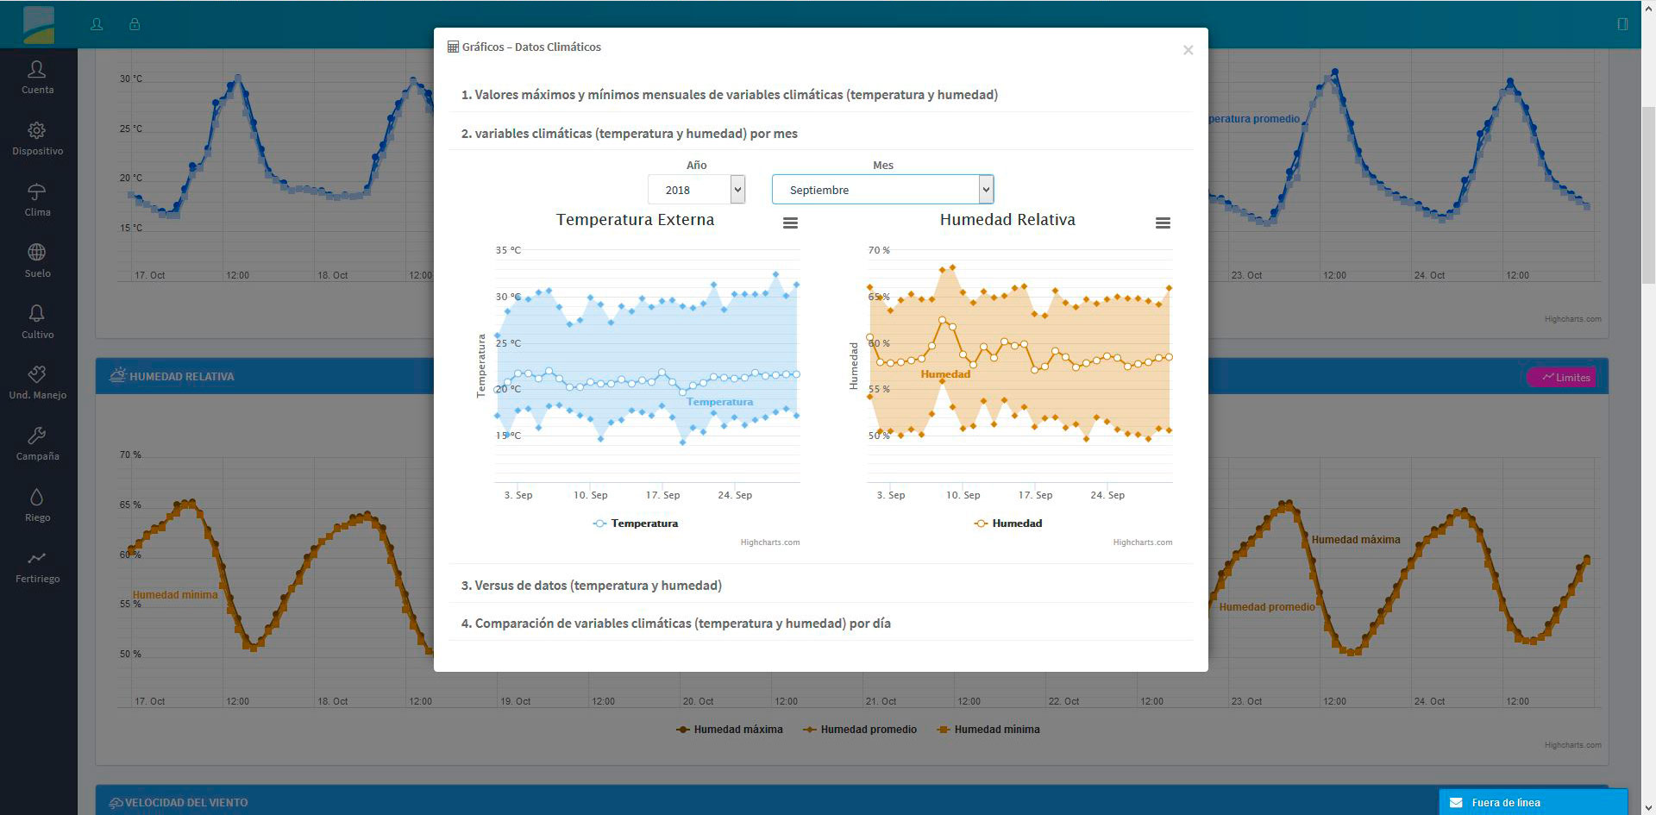1656x815 pixels.
Task: Click the Fuera de línea chat button
Action: [1532, 802]
